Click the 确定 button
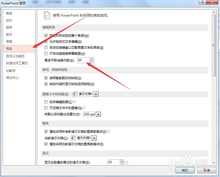Image resolution: width=220 pixels, height=177 pixels. click(185, 170)
